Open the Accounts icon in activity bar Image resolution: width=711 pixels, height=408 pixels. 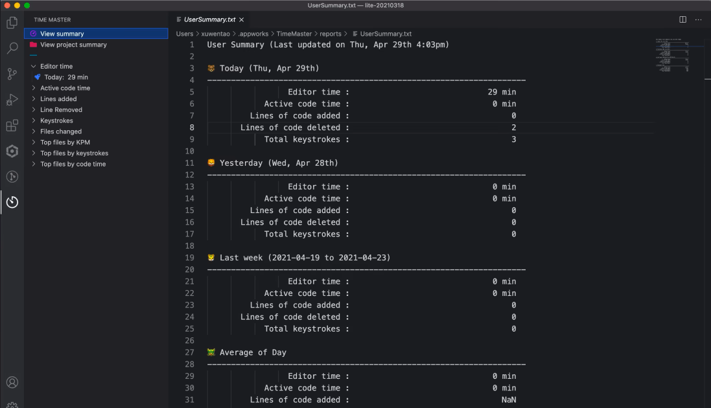(12, 382)
